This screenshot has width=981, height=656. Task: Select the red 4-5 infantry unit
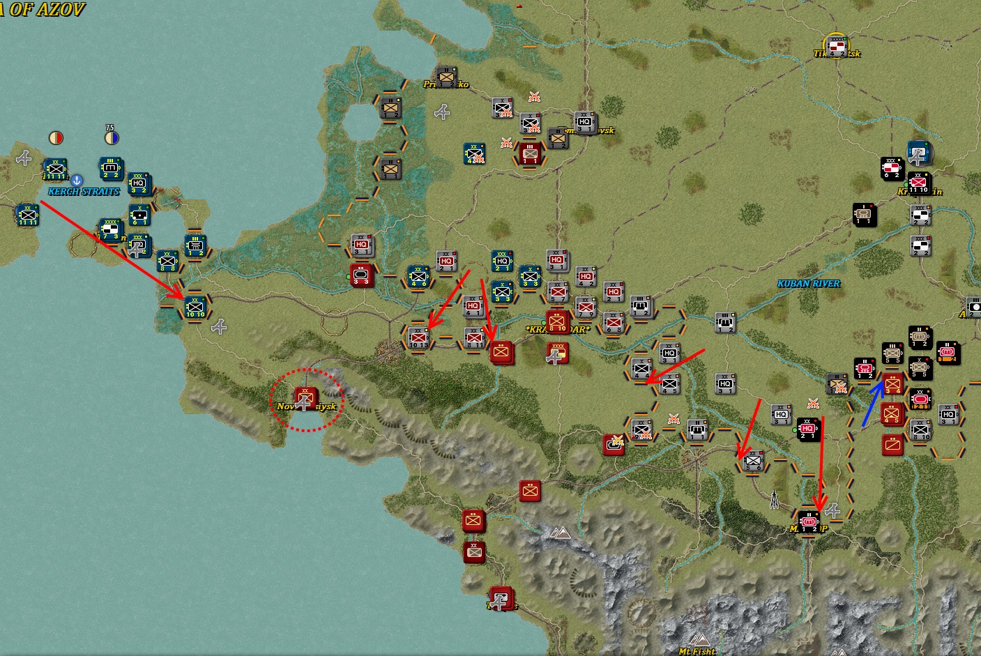(x=892, y=414)
